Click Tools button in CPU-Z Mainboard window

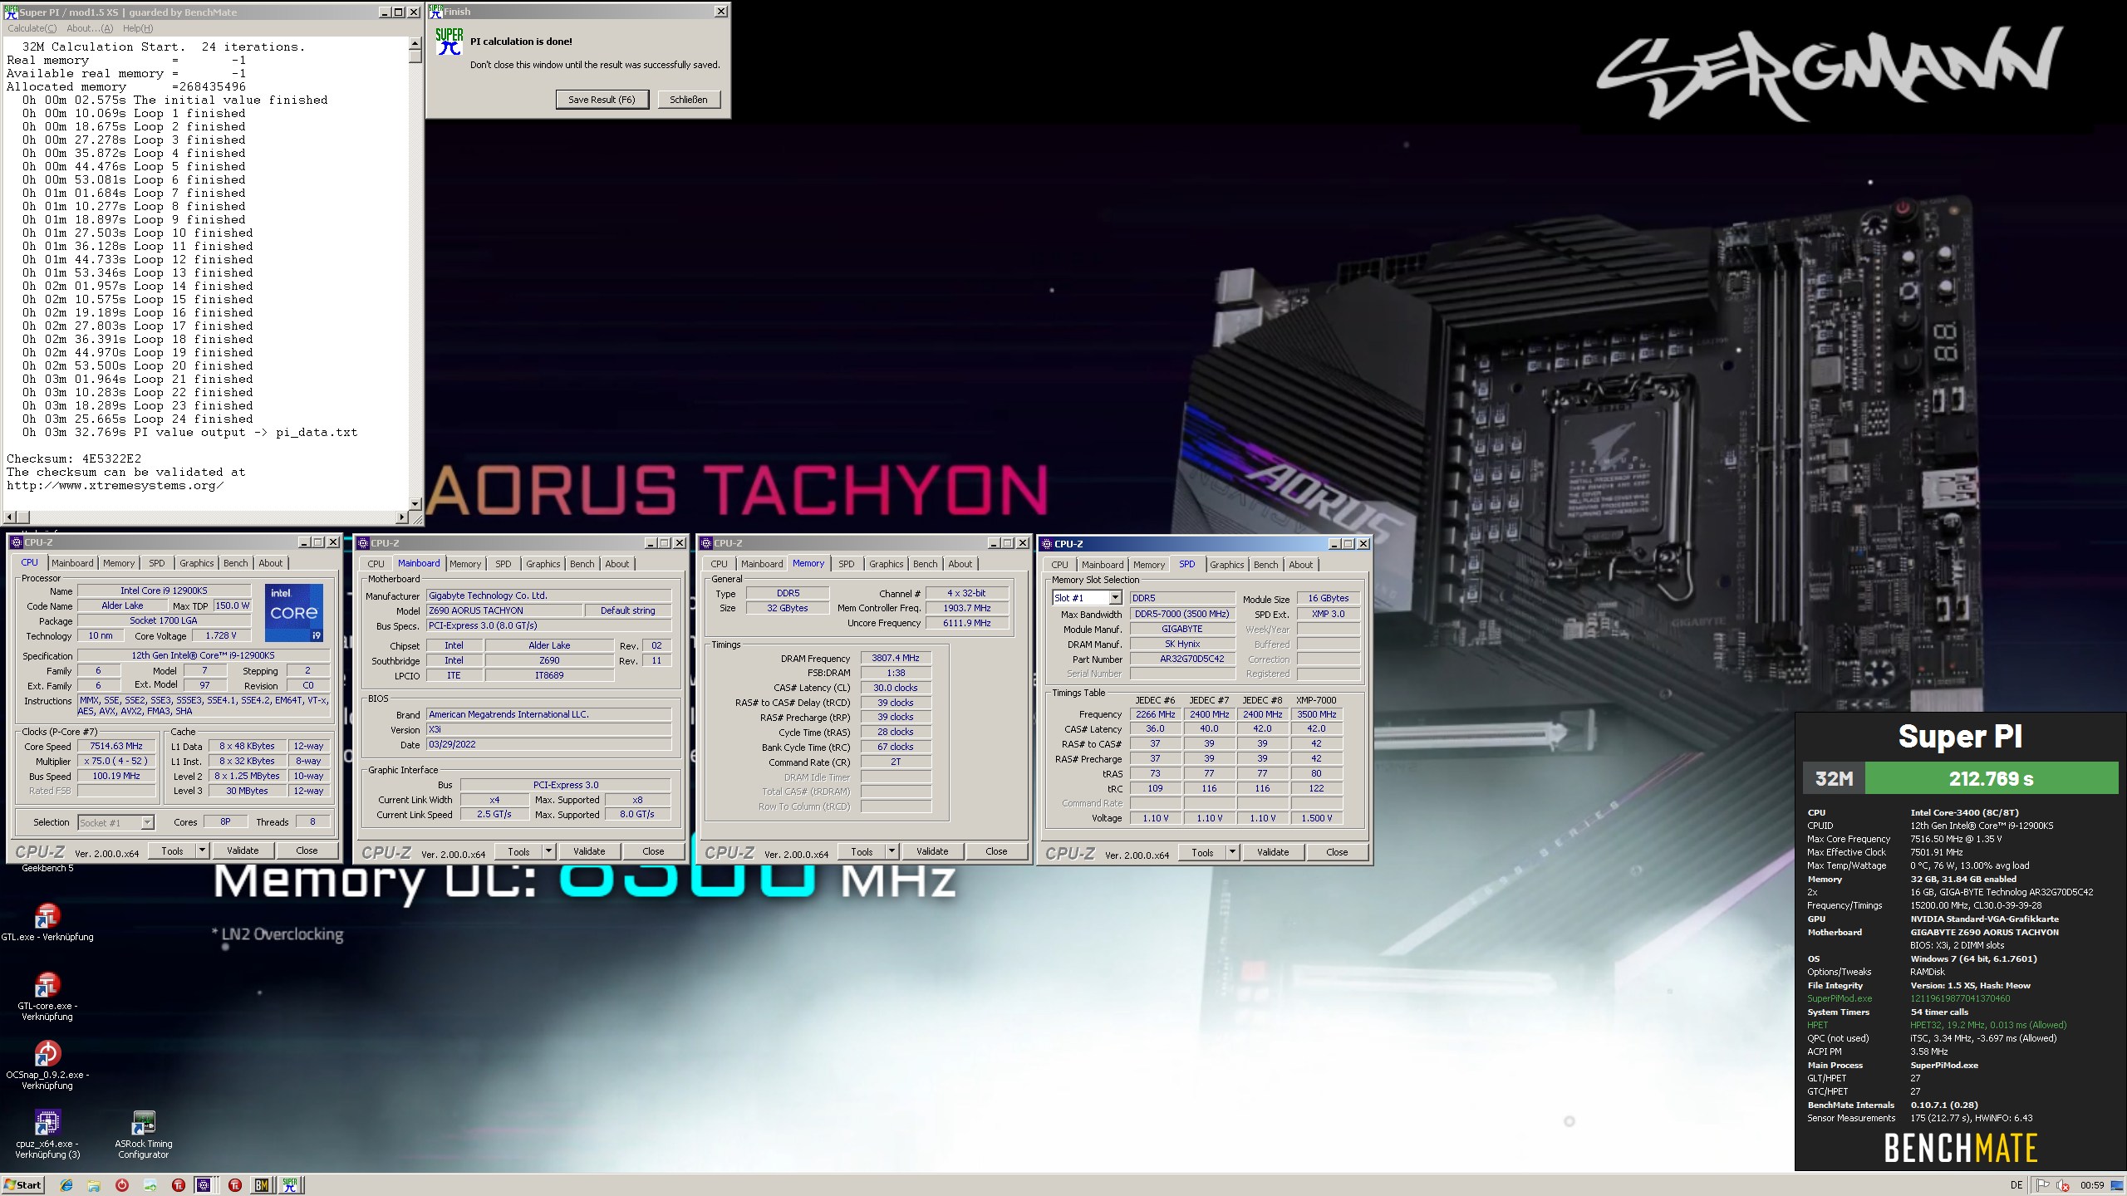click(x=518, y=851)
